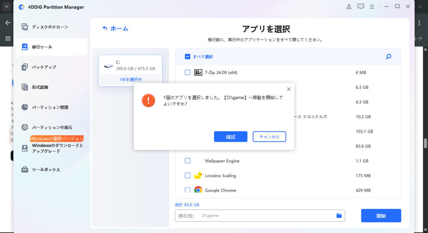Open browser three-dot menu behind window
The image size is (428, 233).
[419, 23]
